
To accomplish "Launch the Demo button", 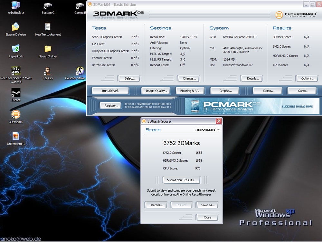I will [268, 91].
